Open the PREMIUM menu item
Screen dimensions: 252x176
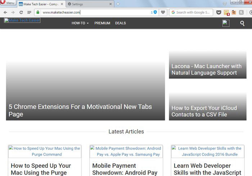pos(102,23)
